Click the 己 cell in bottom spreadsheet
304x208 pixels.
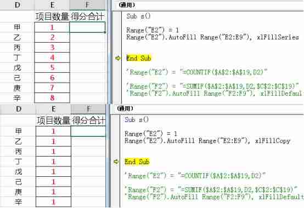pos(19,182)
